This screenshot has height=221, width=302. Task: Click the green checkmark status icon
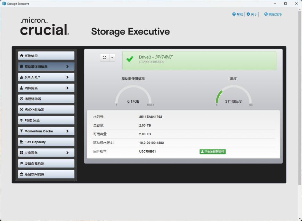coord(130,59)
